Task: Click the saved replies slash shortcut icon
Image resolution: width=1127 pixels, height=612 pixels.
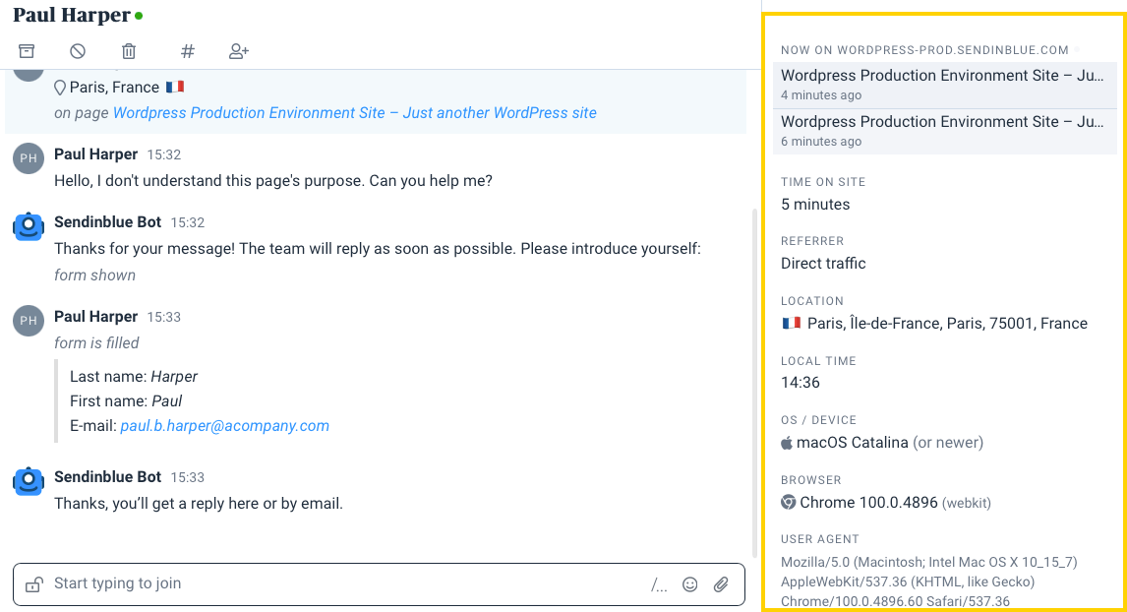Action: pyautogui.click(x=659, y=586)
